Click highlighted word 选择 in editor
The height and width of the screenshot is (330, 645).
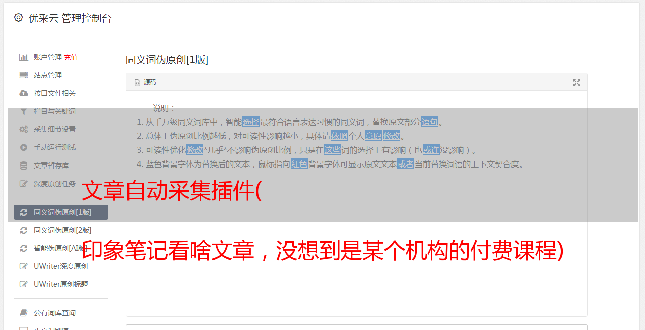[251, 122]
